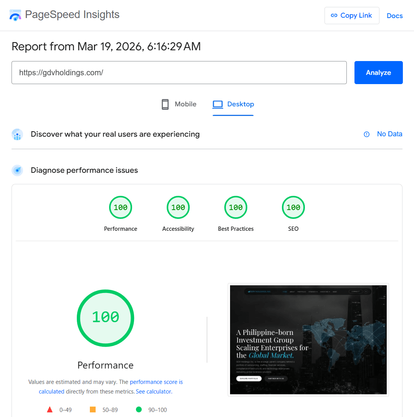Click the green circle for 90–100 range

click(x=139, y=409)
